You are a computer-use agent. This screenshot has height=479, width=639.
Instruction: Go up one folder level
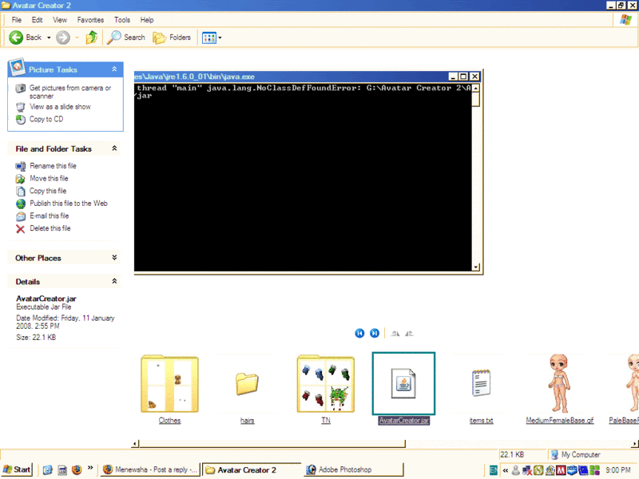tap(91, 38)
